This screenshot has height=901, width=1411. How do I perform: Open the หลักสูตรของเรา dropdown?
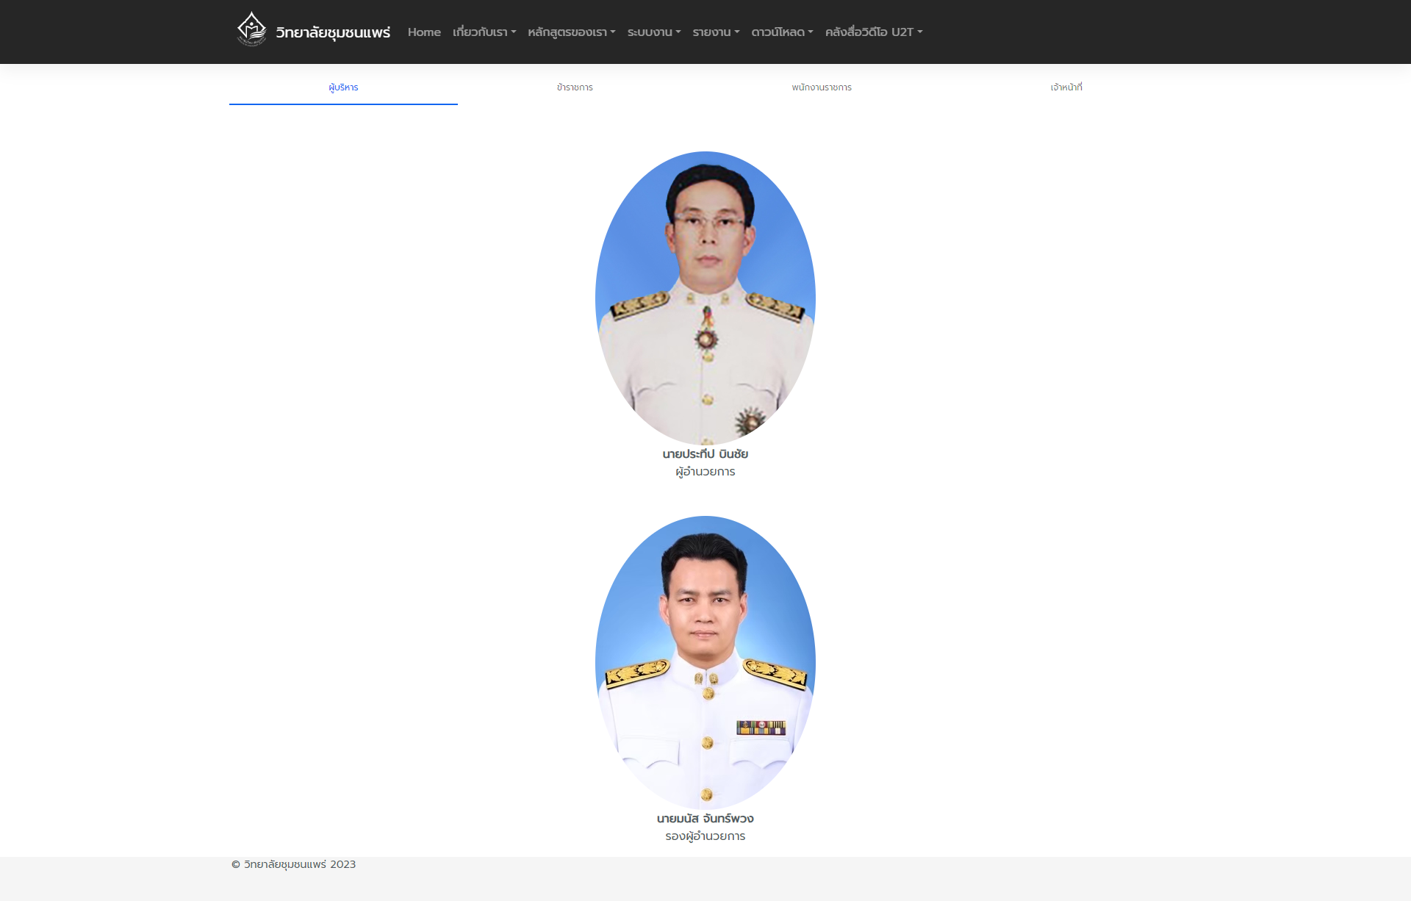[571, 32]
